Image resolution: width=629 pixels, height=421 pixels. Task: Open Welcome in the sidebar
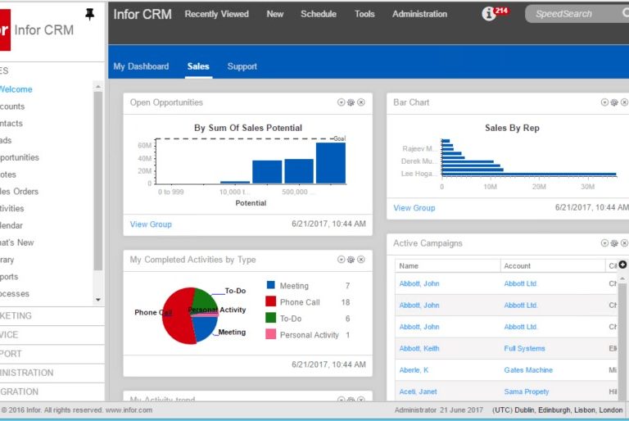16,89
